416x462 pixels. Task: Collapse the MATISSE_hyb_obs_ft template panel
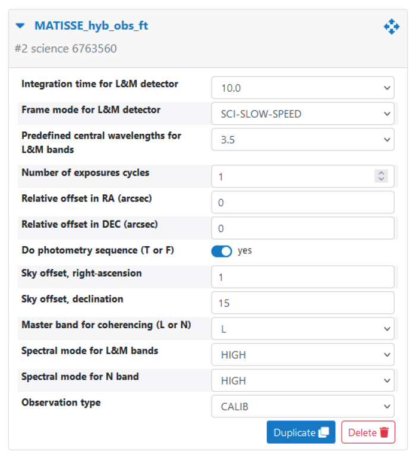pyautogui.click(x=21, y=26)
